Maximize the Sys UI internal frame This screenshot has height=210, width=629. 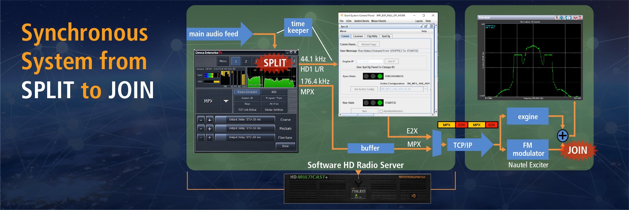(426, 26)
